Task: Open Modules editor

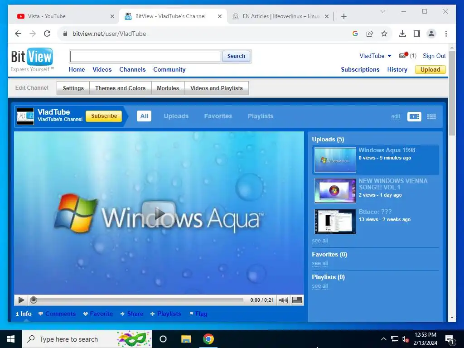Action: point(168,88)
